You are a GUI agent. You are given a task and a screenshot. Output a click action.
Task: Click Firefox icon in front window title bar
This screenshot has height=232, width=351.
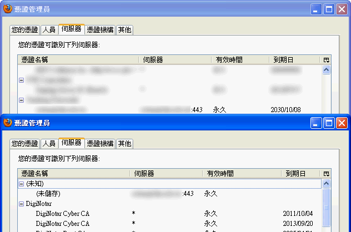[x=8, y=123]
